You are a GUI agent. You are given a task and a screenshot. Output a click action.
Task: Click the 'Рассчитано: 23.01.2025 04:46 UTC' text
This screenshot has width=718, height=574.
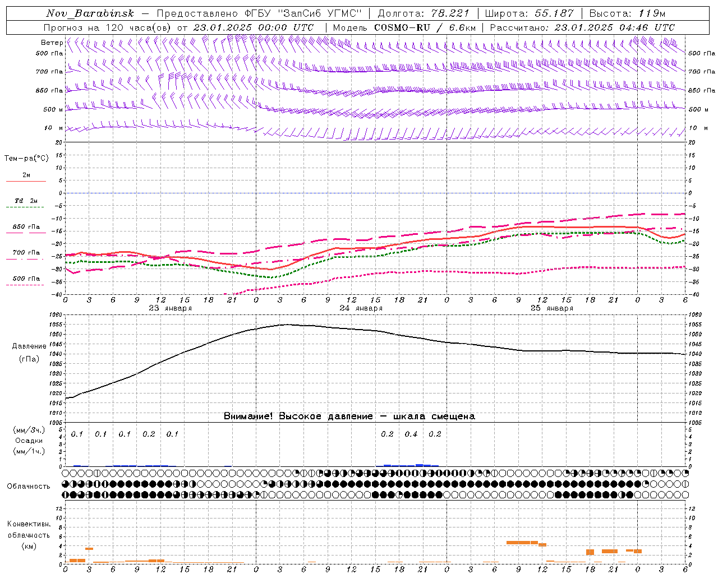tap(582, 27)
